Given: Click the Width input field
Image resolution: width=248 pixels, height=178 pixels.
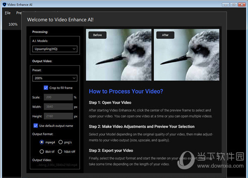Looking at the screenshot, I should pyautogui.click(x=58, y=107).
